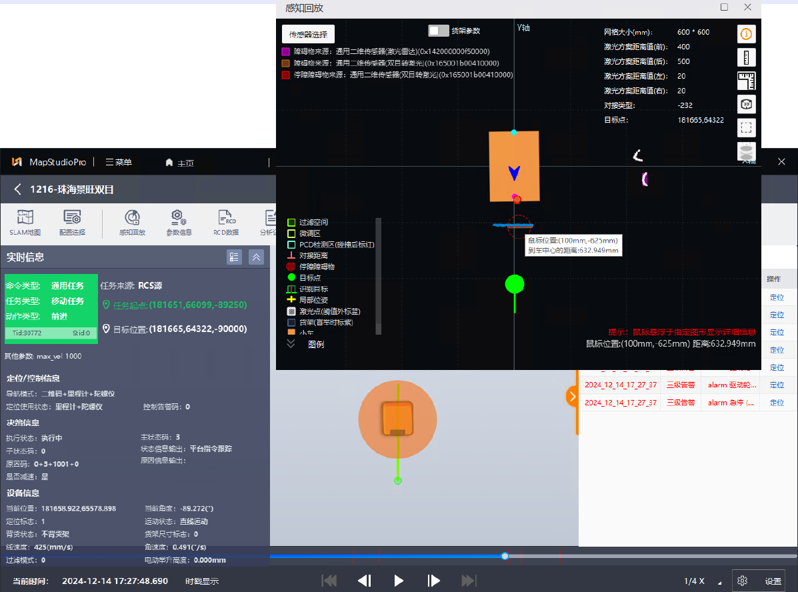This screenshot has height=592, width=798.
Task: Play the replay
Action: (399, 581)
